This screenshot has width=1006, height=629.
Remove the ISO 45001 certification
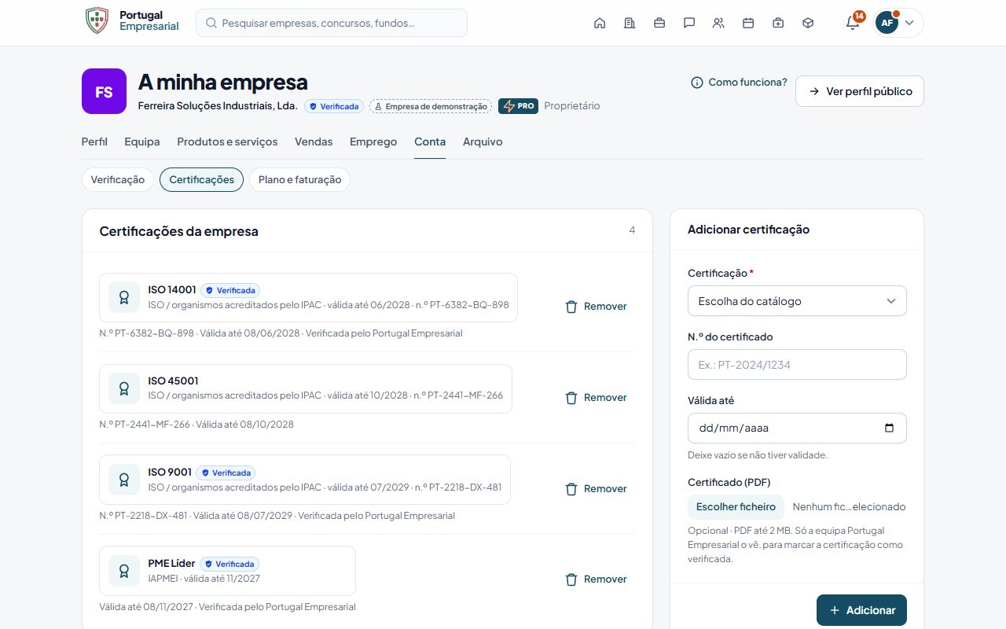click(x=596, y=398)
